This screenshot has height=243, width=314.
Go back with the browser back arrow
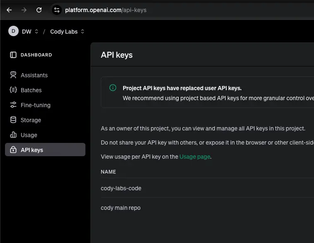coord(9,10)
